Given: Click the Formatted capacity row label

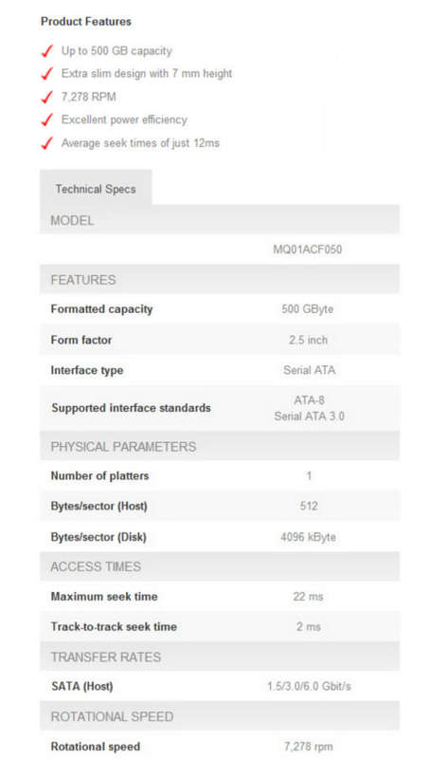Looking at the screenshot, I should tap(101, 309).
